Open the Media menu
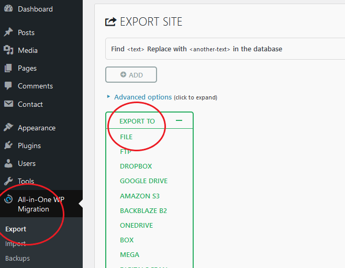Viewport: 345px width, 268px height. pyautogui.click(x=28, y=50)
